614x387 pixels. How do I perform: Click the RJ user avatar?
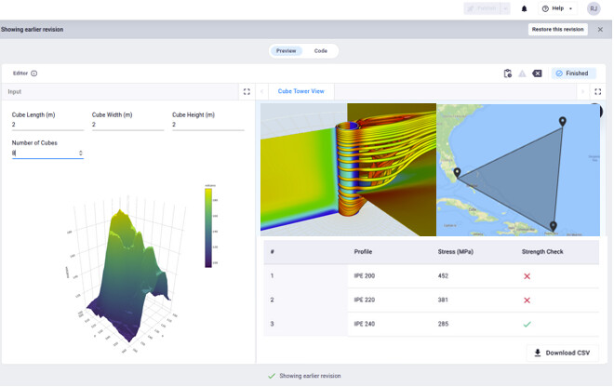pos(594,8)
